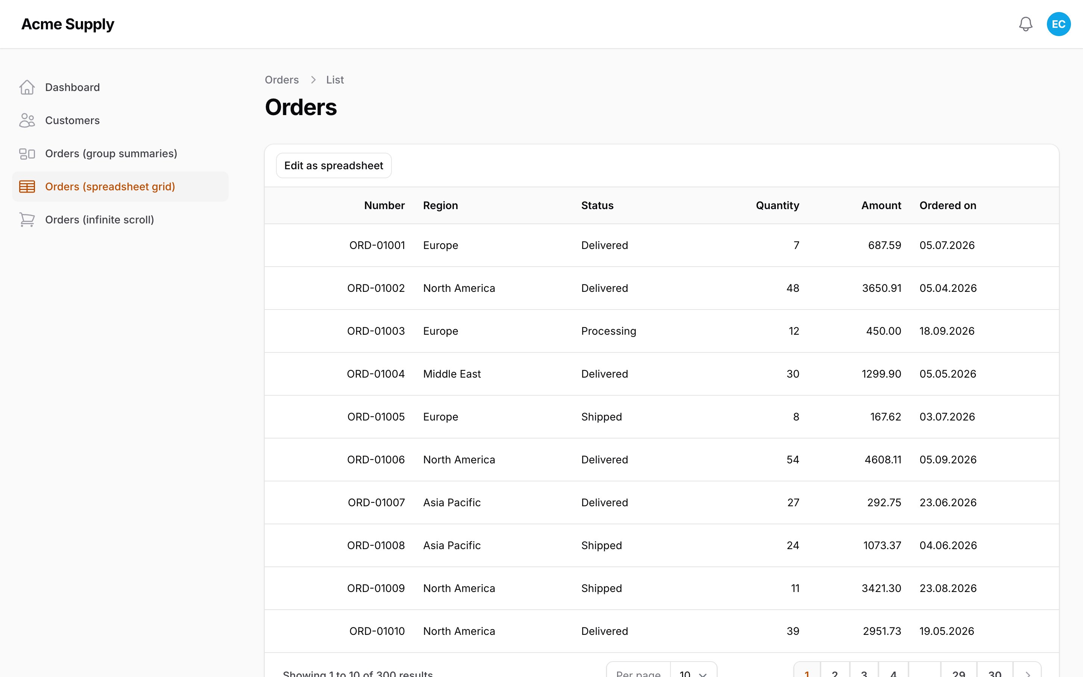Click the Edit as spreadsheet button
The width and height of the screenshot is (1083, 677).
click(x=334, y=165)
